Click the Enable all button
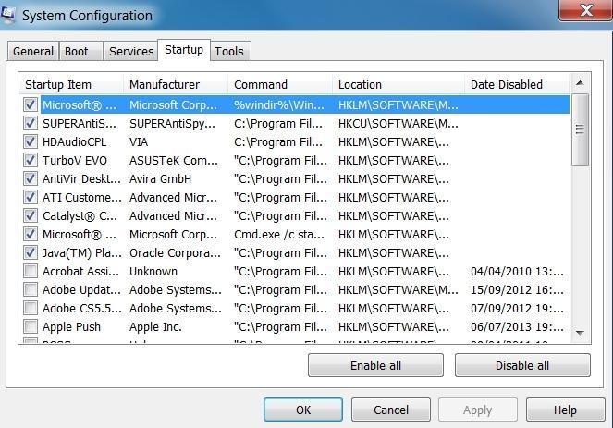 (x=375, y=365)
